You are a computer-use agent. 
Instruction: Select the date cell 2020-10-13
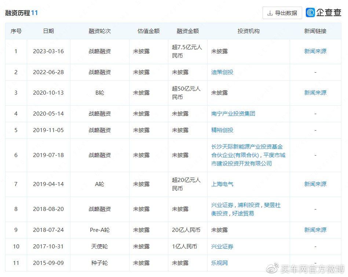[48, 92]
